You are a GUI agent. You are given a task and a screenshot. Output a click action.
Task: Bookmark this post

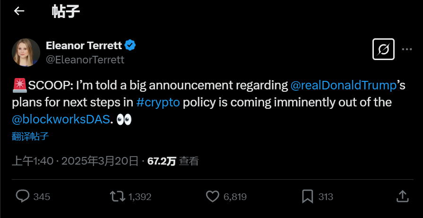(308, 196)
